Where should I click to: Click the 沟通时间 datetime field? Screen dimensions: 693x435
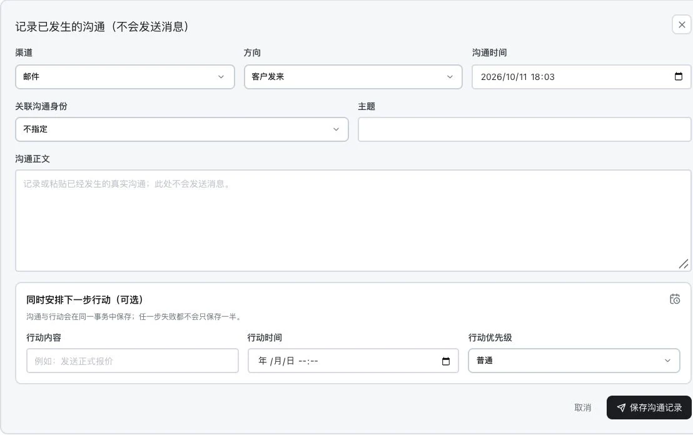pyautogui.click(x=582, y=77)
